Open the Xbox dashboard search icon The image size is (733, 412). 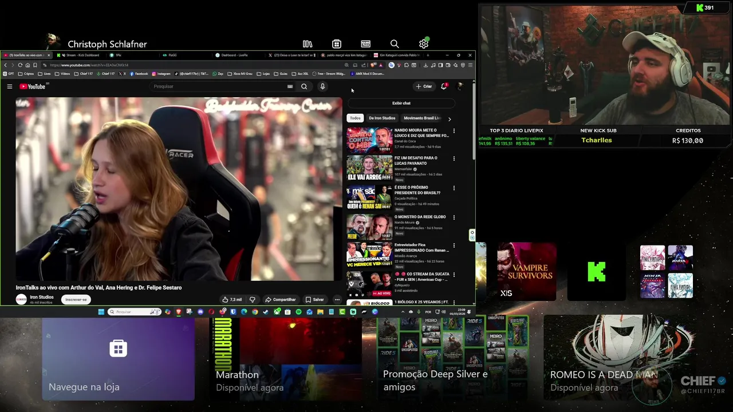(395, 44)
